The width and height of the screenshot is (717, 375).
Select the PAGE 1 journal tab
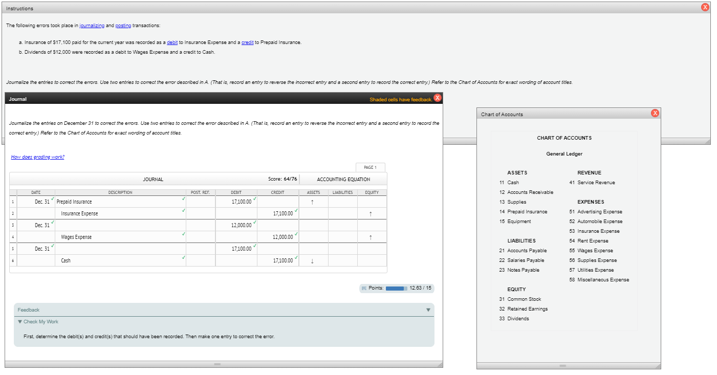point(371,167)
